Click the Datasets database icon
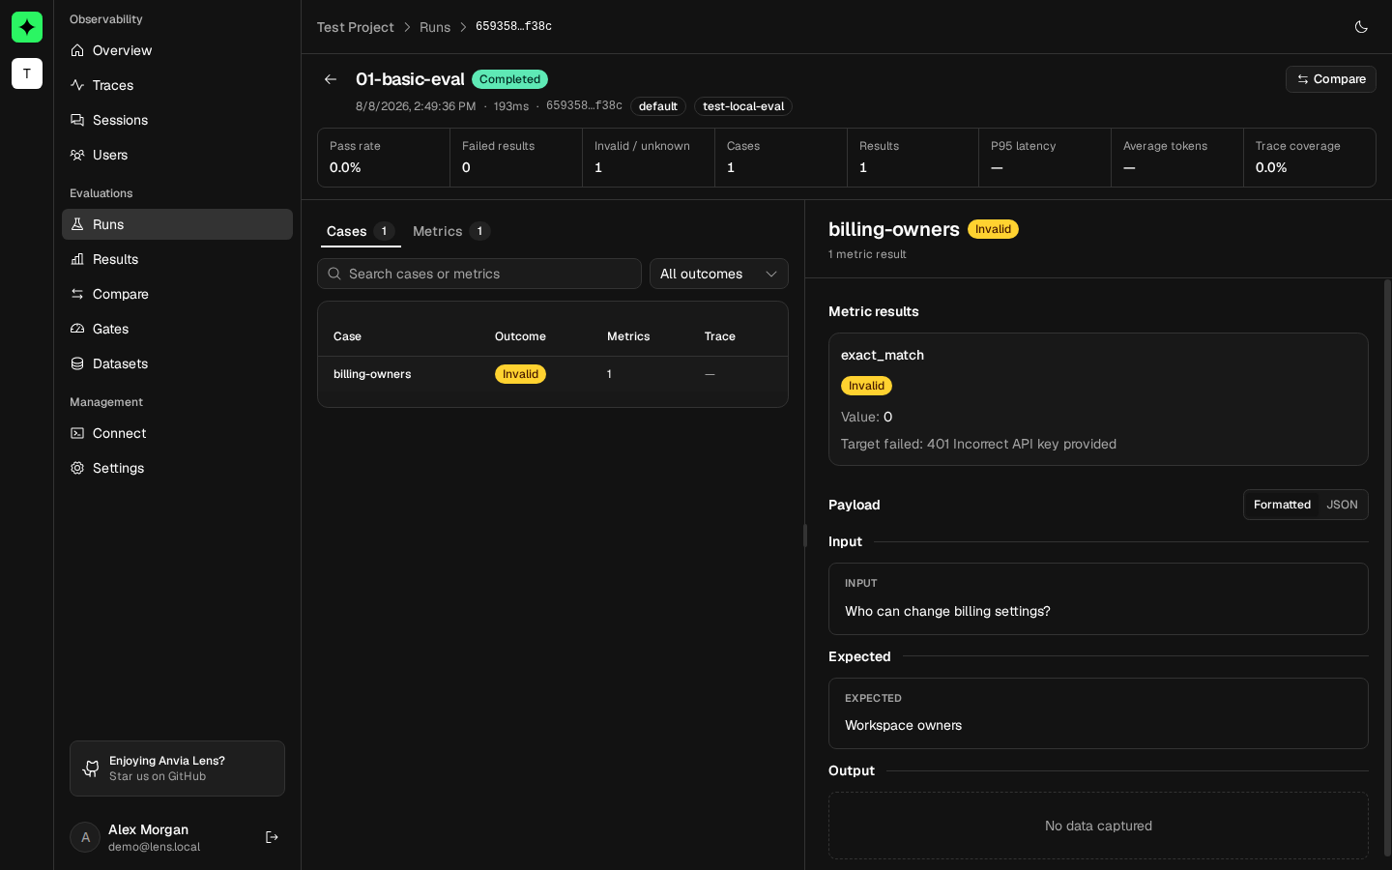Viewport: 1392px width, 870px height. click(77, 363)
